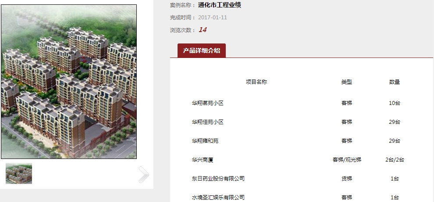Click the 类型 column header

(x=346, y=82)
